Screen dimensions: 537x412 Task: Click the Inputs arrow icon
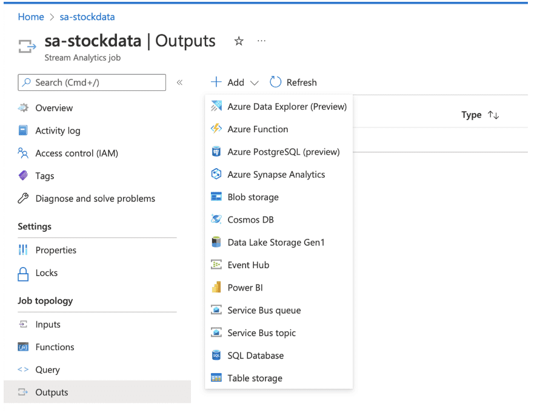tap(23, 324)
